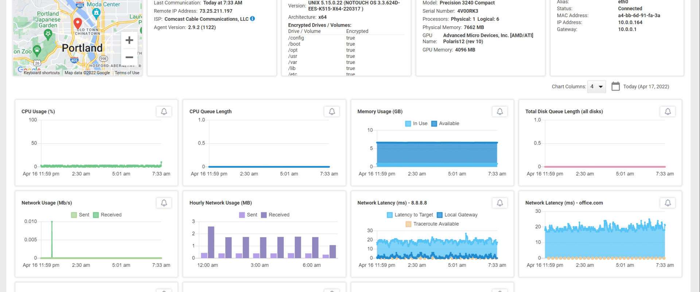
Task: Click the spike in the Network Usage chart
Action: click(x=52, y=239)
